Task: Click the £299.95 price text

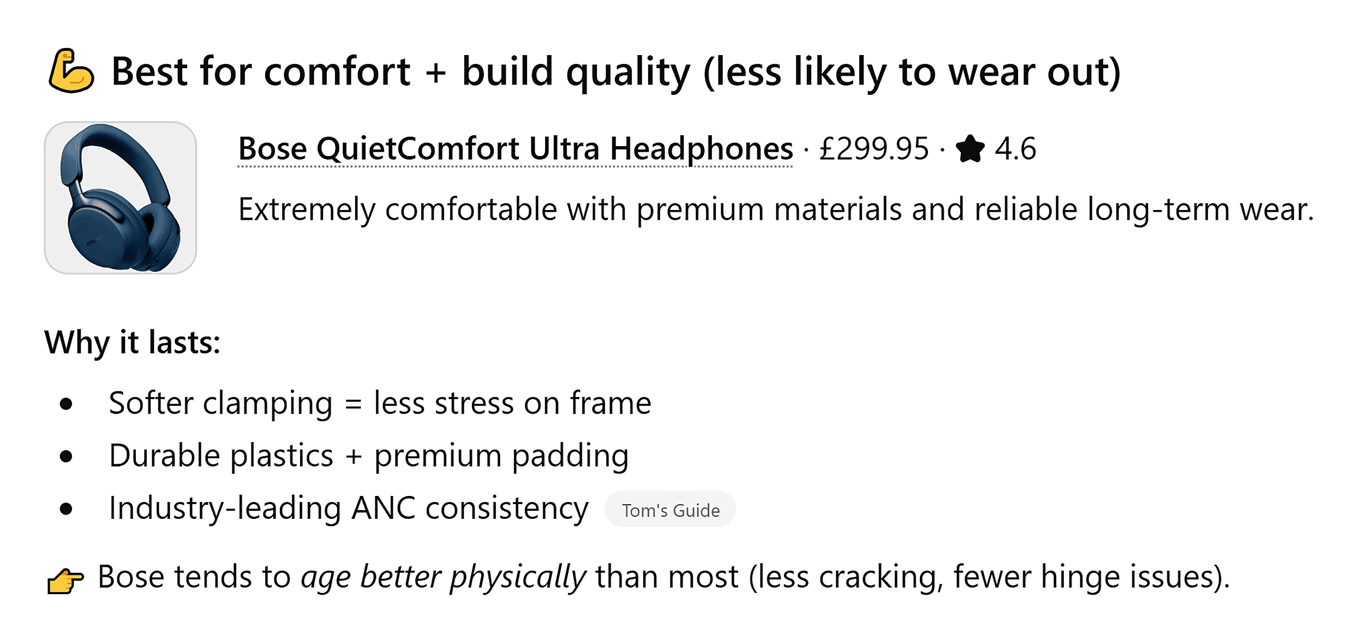Action: [874, 149]
